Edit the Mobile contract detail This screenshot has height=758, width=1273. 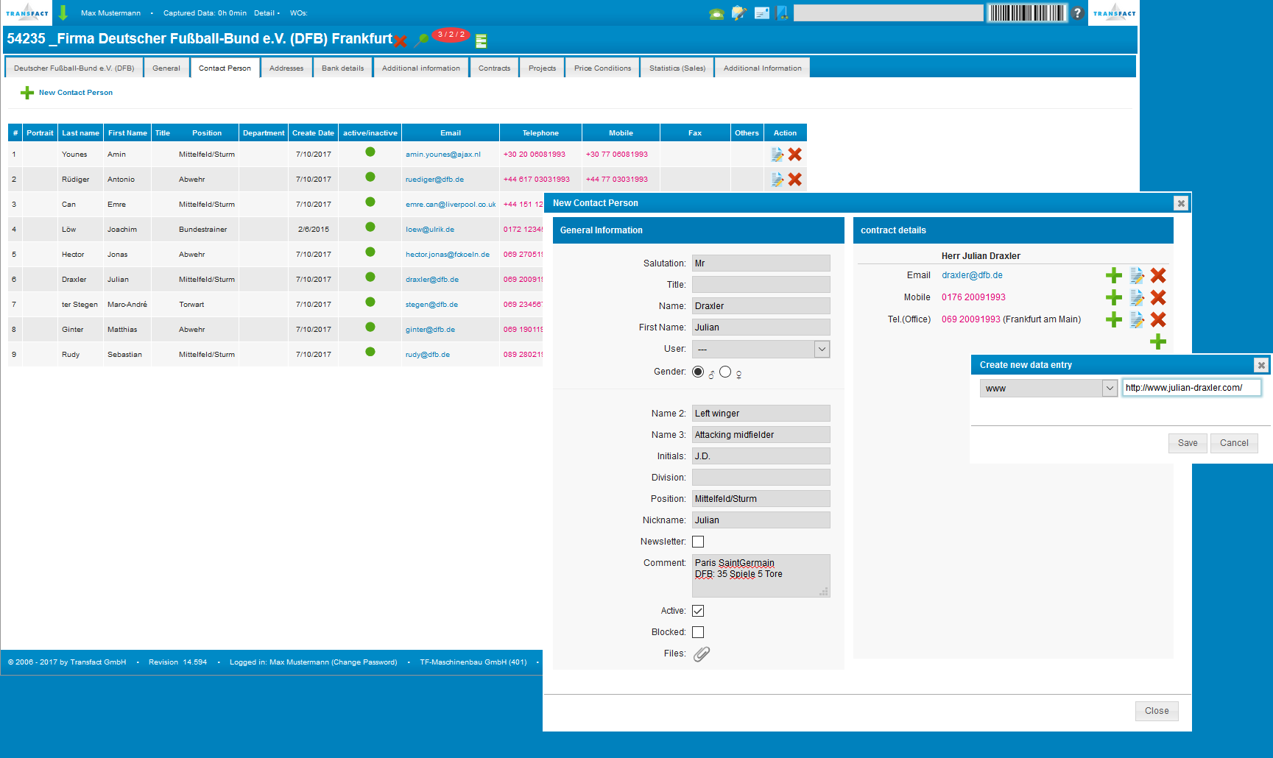1137,298
